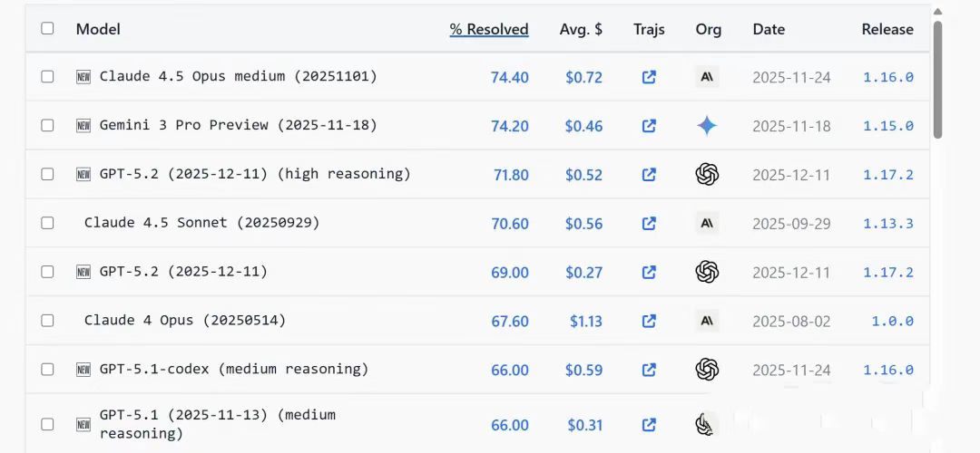Click NEW badge beside Claude 4.5 Opus medium
This screenshot has height=453, width=980.
pos(83,77)
